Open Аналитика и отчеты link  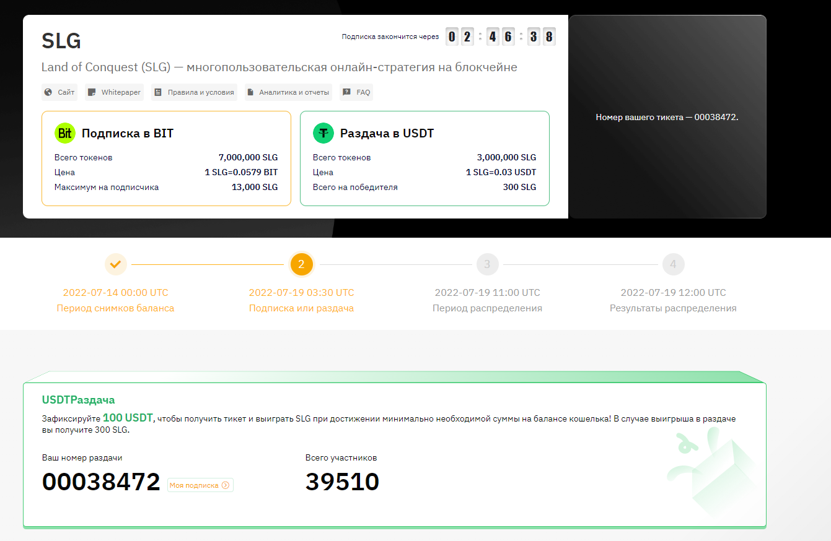(x=288, y=92)
